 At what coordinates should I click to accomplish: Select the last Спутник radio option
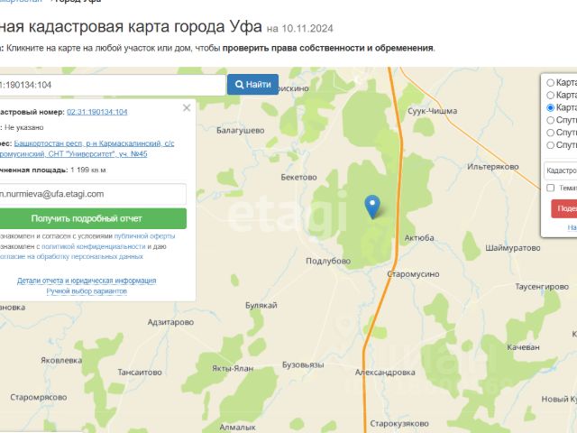click(550, 145)
